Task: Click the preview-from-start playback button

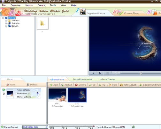Action: point(92,73)
